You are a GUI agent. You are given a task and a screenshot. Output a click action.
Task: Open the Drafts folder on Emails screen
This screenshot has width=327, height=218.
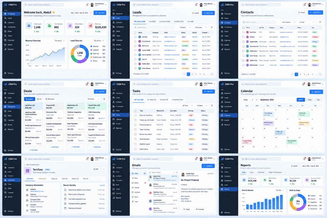coord(139,183)
